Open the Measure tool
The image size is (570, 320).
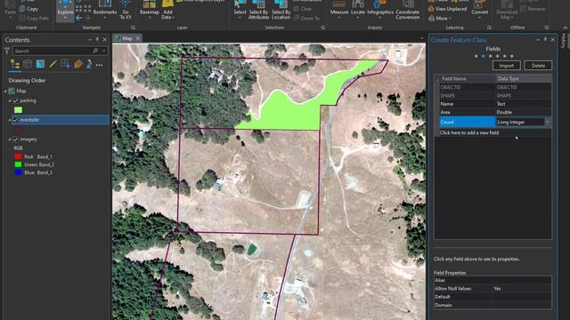pyautogui.click(x=338, y=10)
